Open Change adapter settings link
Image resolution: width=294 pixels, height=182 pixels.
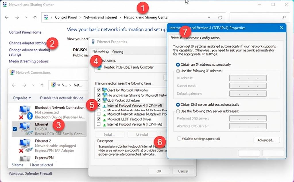click(x=27, y=43)
